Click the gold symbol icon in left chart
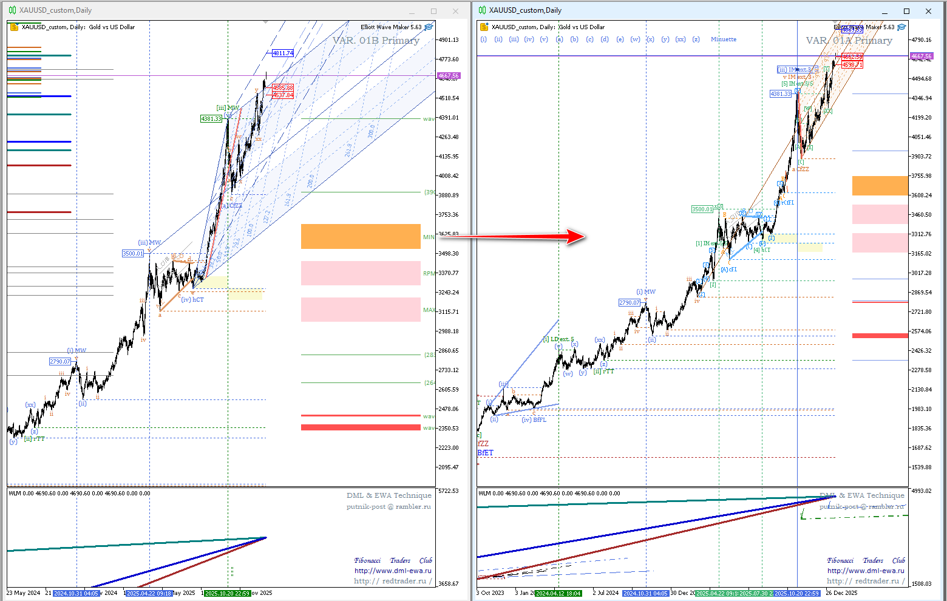The image size is (947, 601). tap(14, 27)
